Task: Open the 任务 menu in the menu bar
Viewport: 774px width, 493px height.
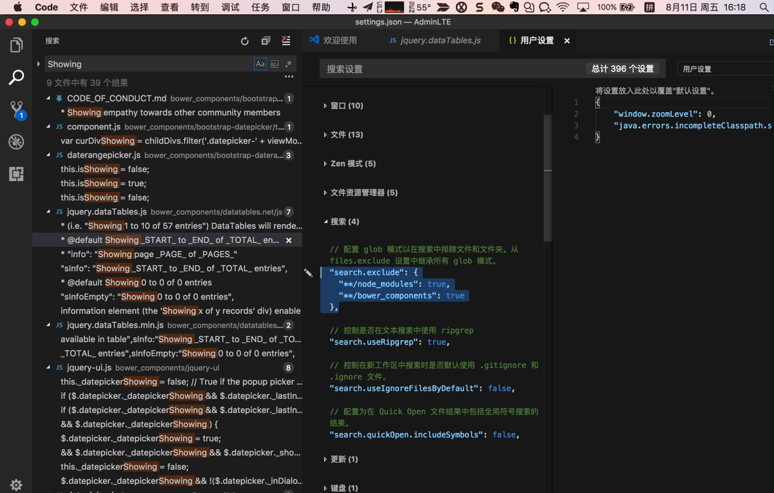Action: [260, 8]
